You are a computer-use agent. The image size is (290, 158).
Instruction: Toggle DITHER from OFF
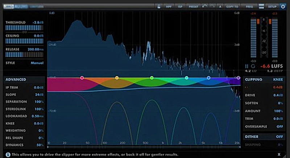pos(279,137)
